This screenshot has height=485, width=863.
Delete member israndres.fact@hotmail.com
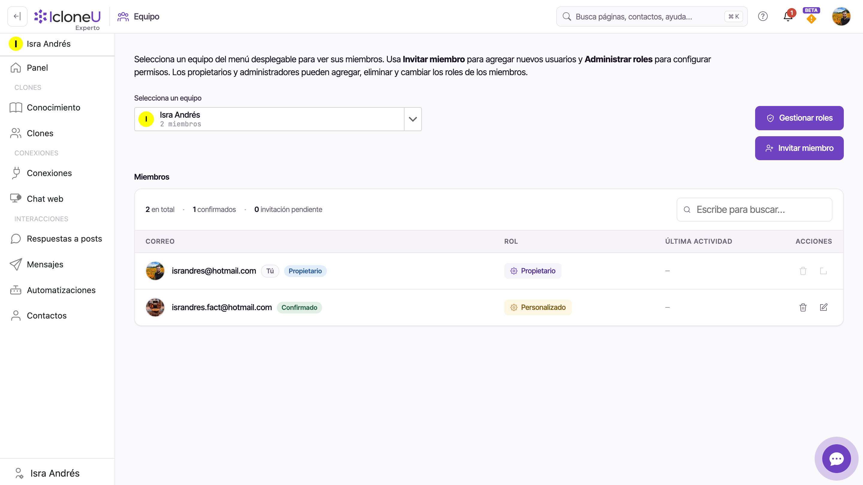(x=803, y=307)
